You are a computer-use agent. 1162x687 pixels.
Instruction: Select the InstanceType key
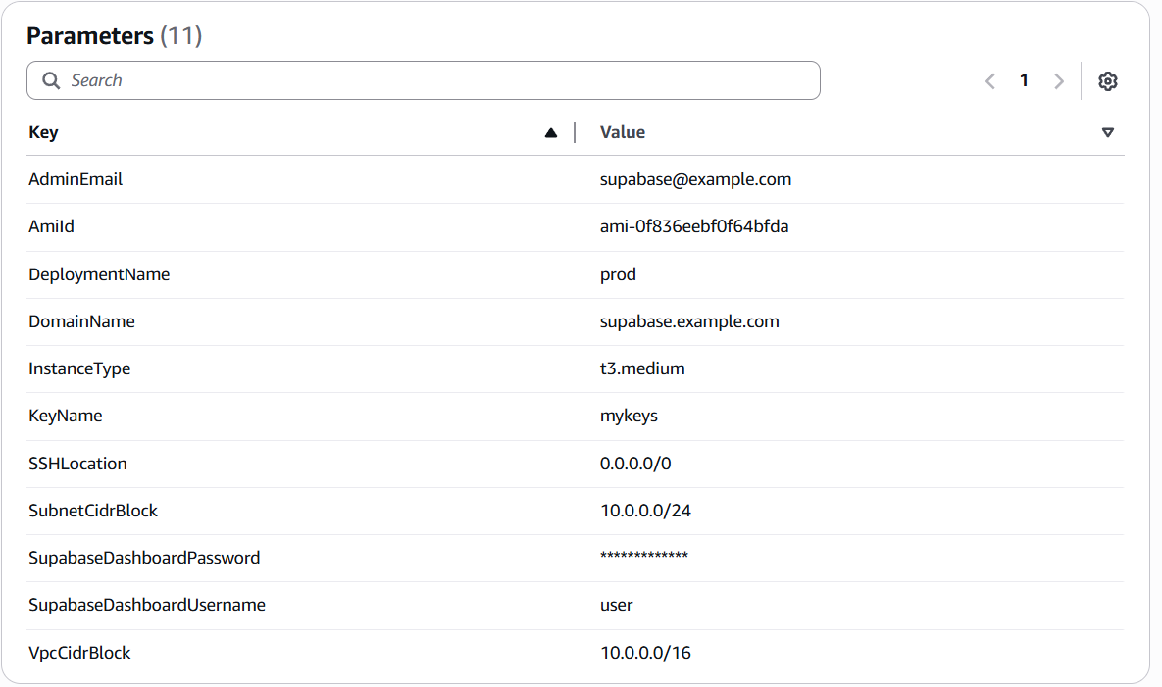click(79, 368)
